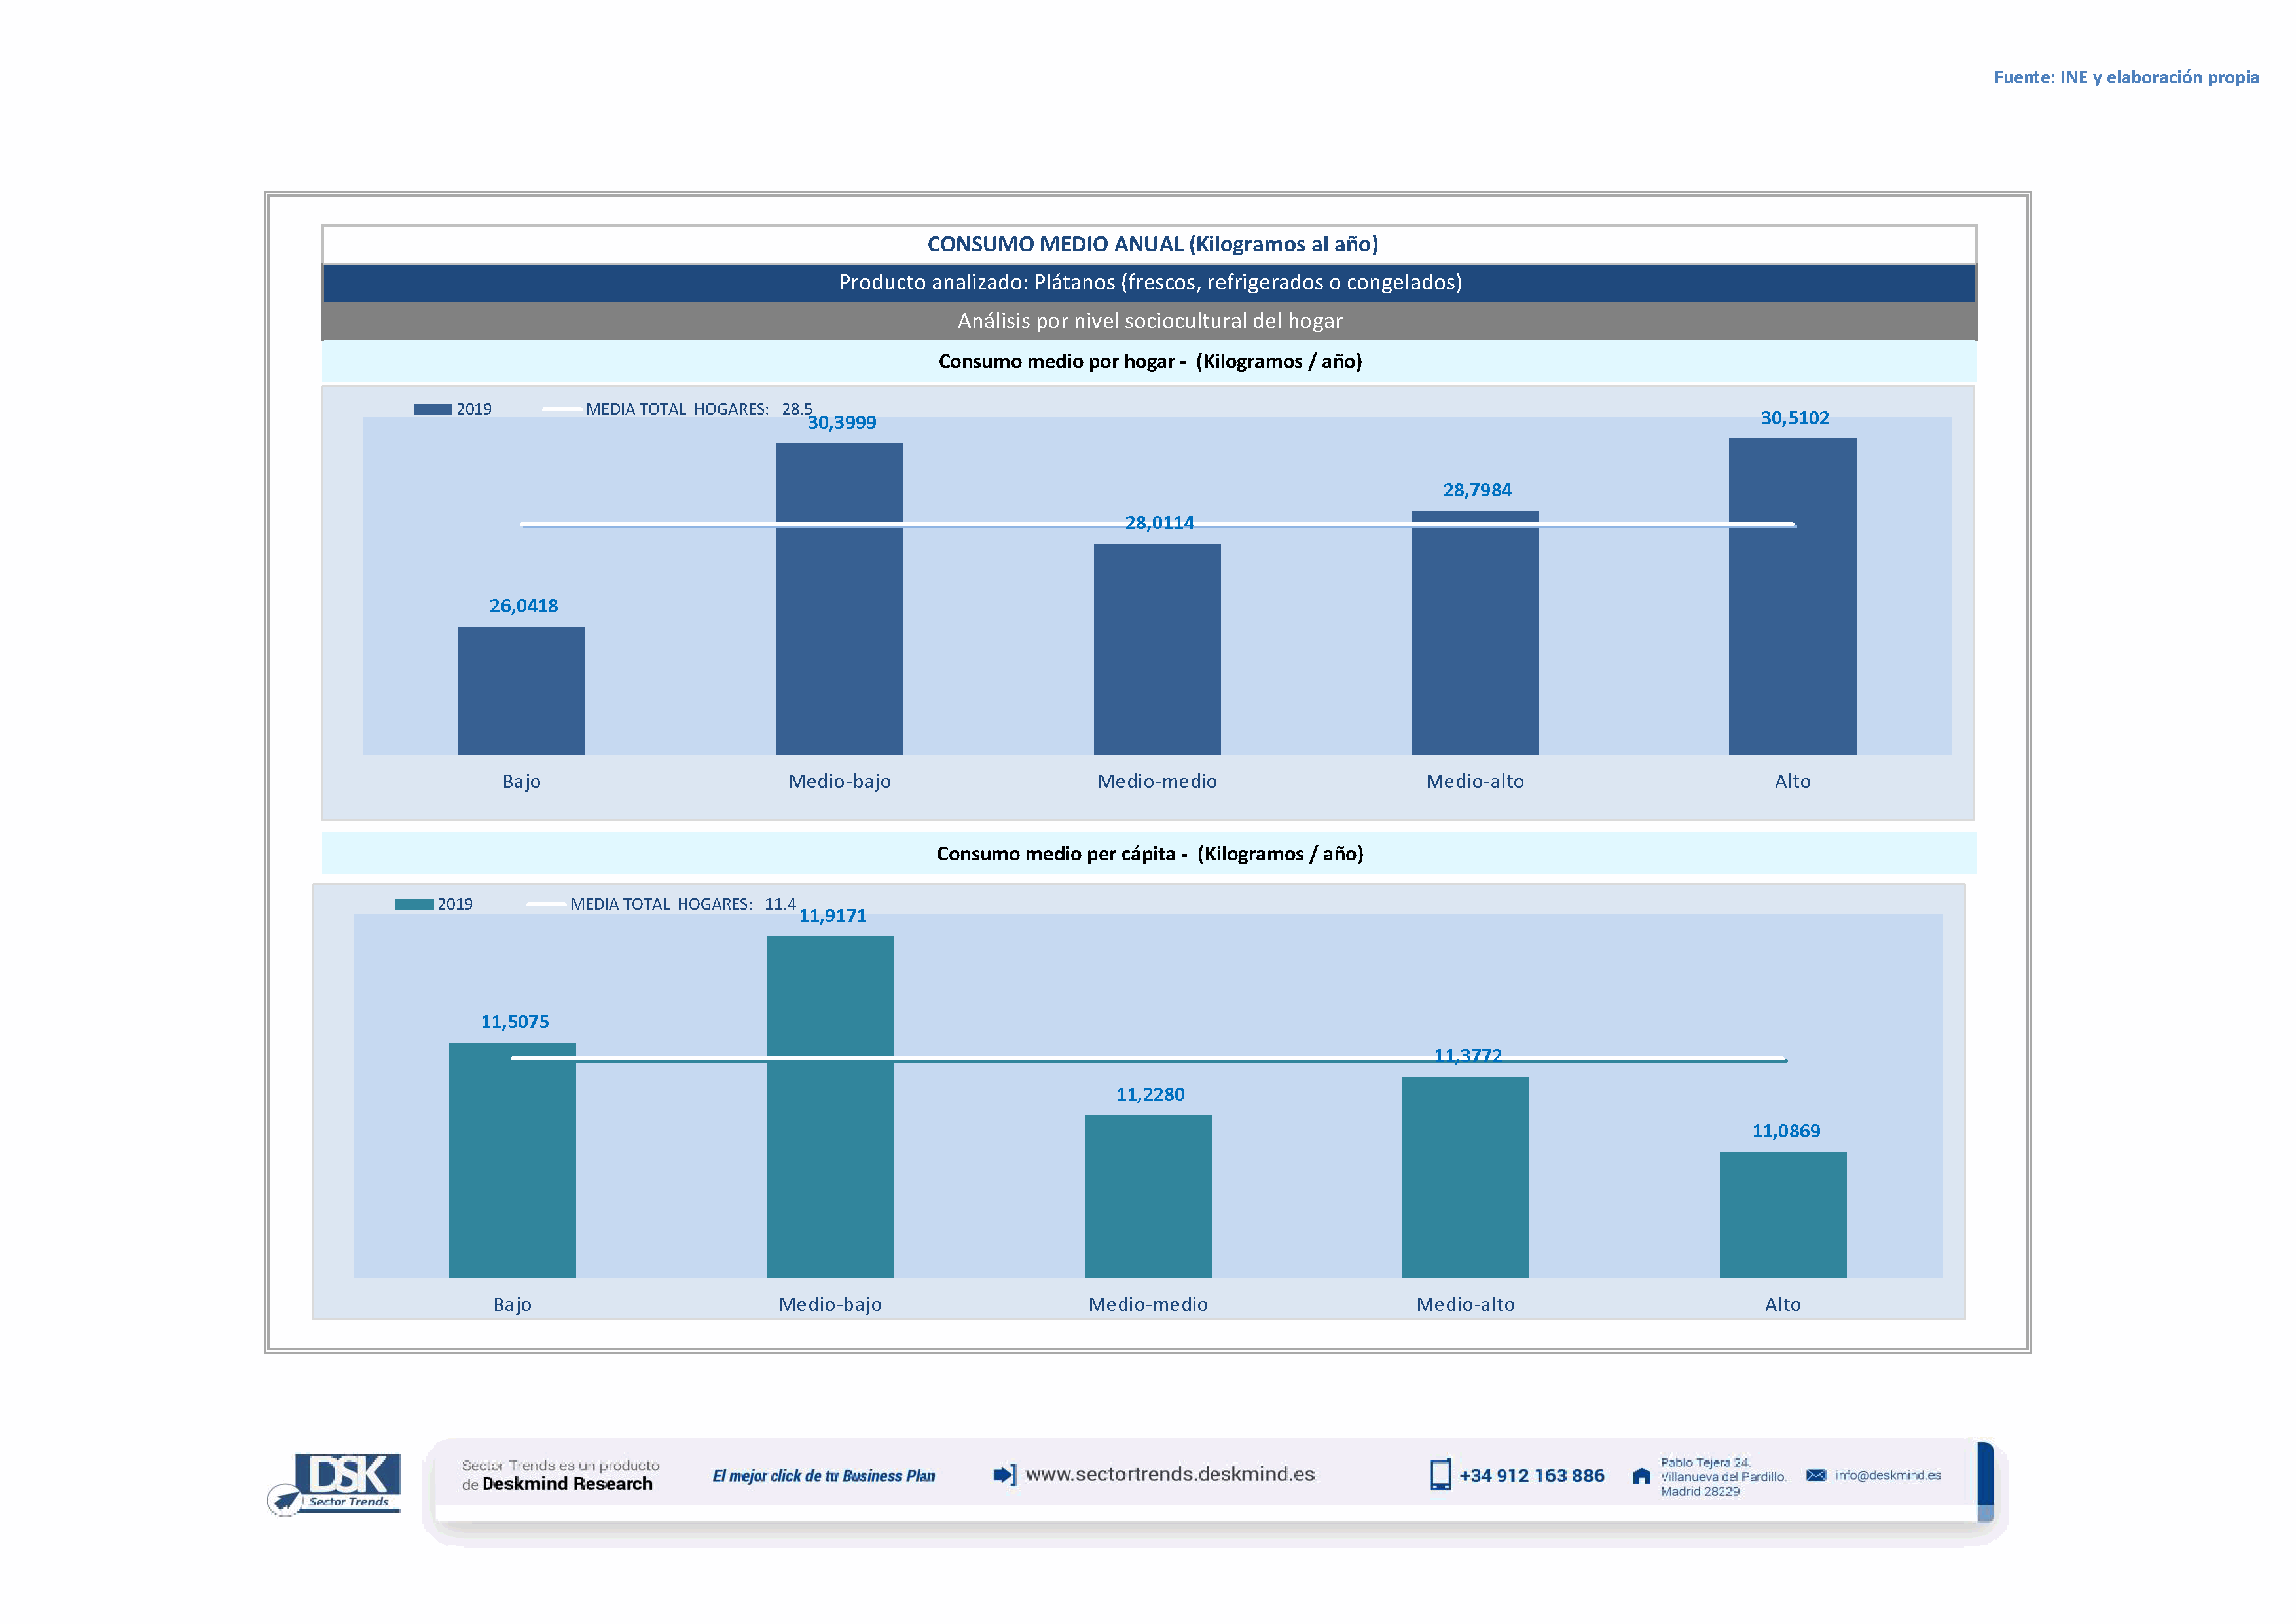
Task: Click the +34 912 163 886 phone number
Action: pos(1531,1476)
